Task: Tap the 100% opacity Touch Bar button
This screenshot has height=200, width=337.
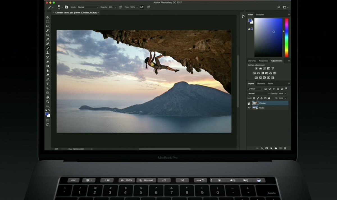Action: coord(127,180)
